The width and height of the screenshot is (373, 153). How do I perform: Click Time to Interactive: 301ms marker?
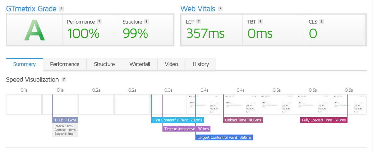186,129
